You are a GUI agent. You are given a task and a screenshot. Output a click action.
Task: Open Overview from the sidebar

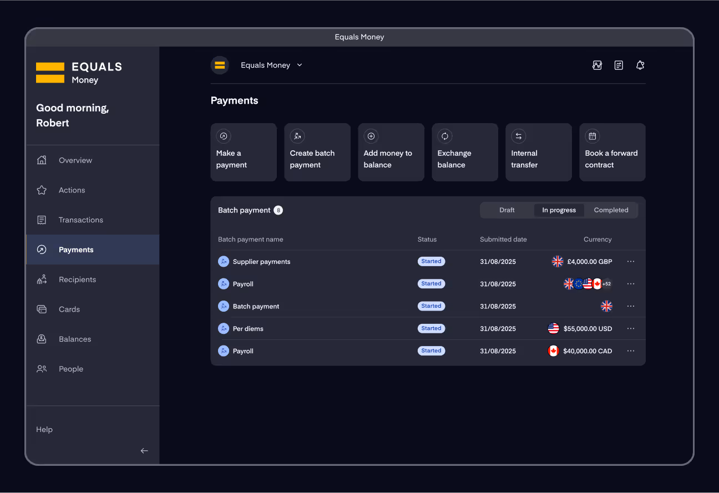click(92, 160)
